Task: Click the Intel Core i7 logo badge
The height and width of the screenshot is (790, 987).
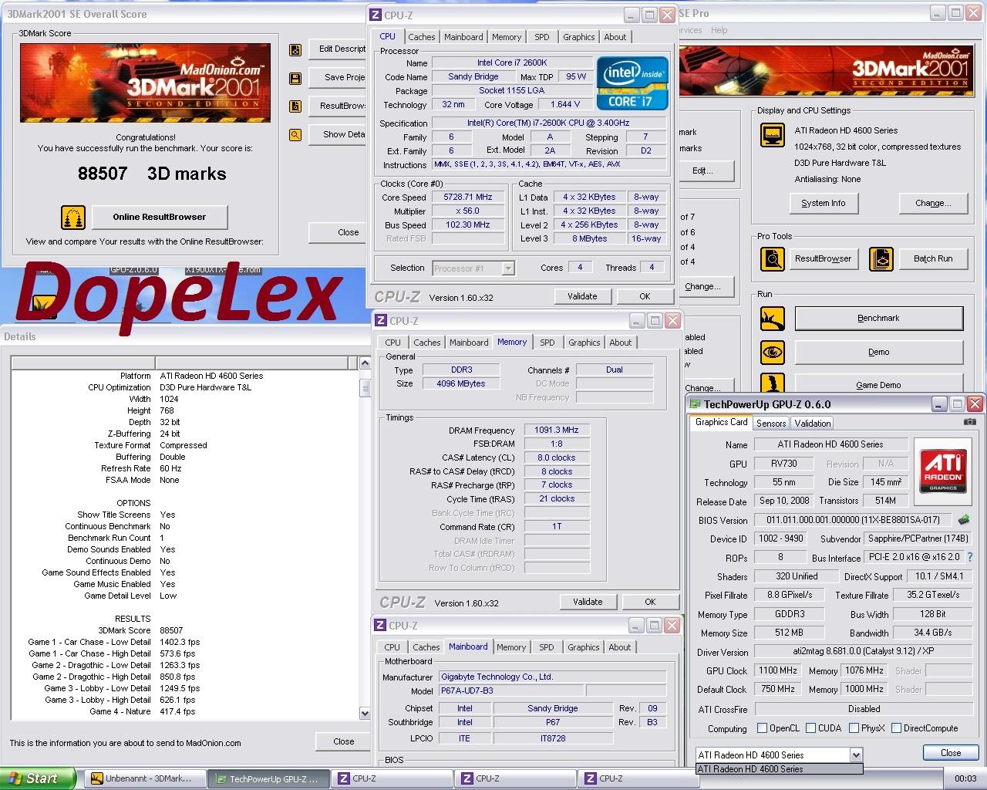Action: (x=632, y=83)
